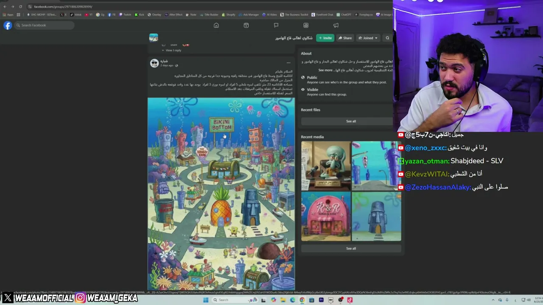Open the Business Toolkit bookmark
543x305 pixels.
[x=294, y=15]
